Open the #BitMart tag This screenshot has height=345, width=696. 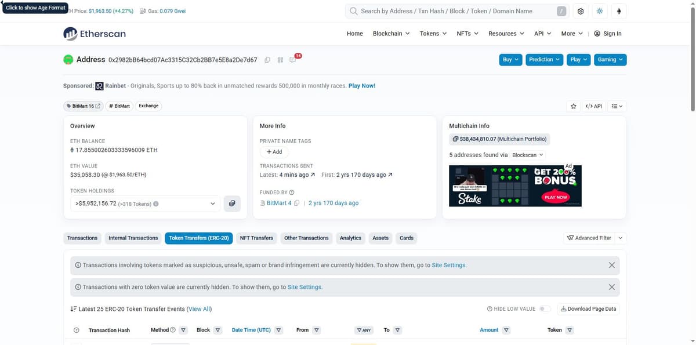tap(119, 106)
